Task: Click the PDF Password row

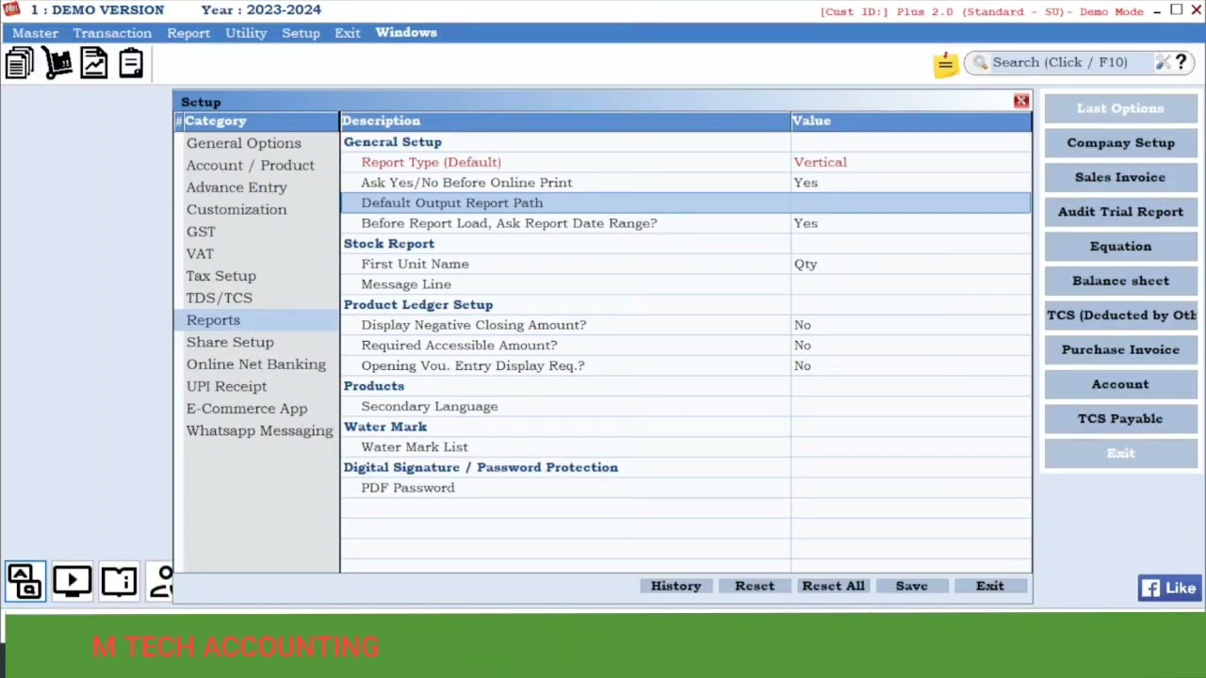Action: click(x=686, y=488)
